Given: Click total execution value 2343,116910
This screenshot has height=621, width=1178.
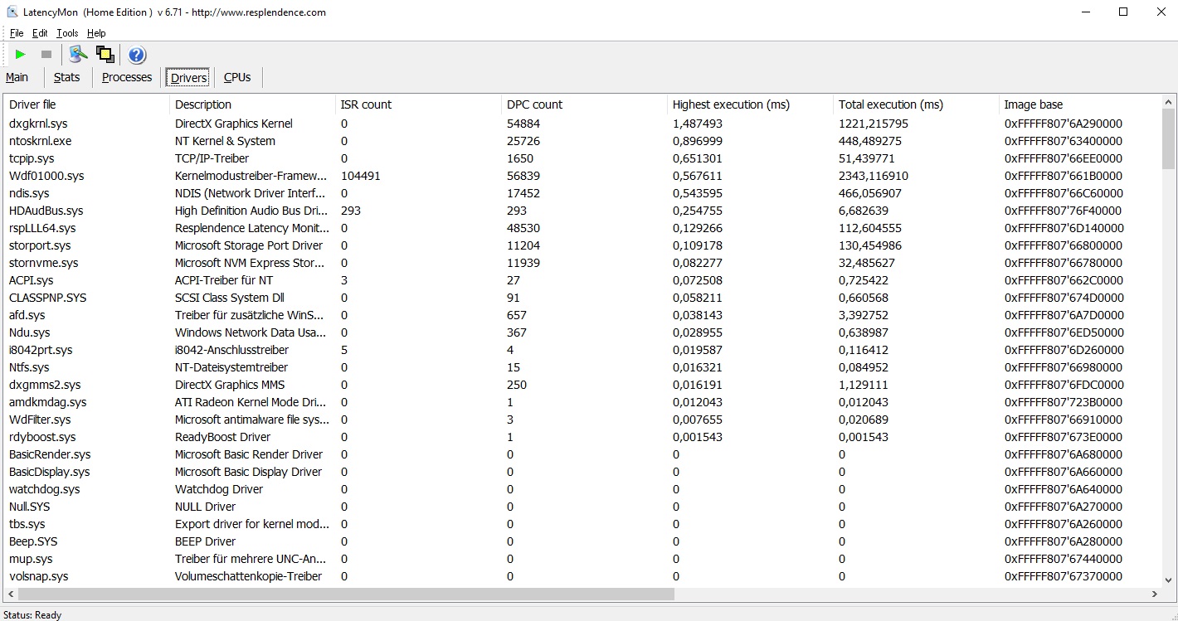Looking at the screenshot, I should pyautogui.click(x=874, y=176).
